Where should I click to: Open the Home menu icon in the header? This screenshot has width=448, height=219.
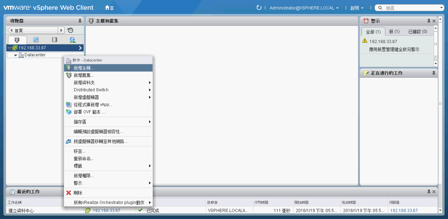109,8
